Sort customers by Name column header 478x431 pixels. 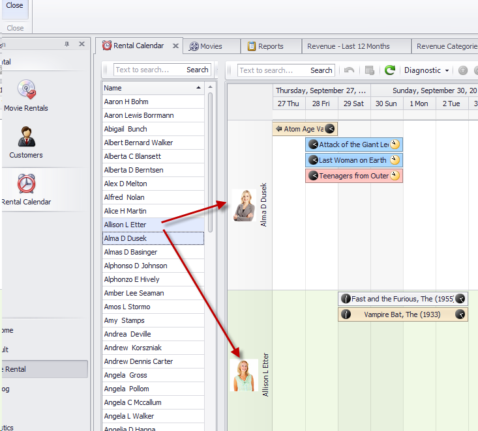(153, 88)
